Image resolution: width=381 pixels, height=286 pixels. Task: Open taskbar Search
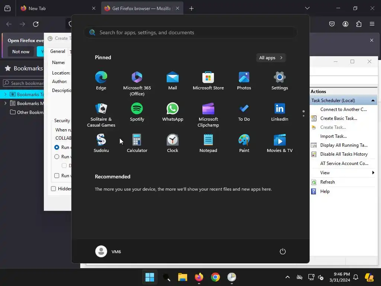pyautogui.click(x=166, y=277)
